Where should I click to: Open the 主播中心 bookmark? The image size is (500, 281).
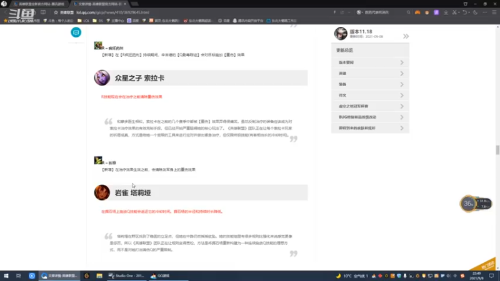tap(115, 21)
